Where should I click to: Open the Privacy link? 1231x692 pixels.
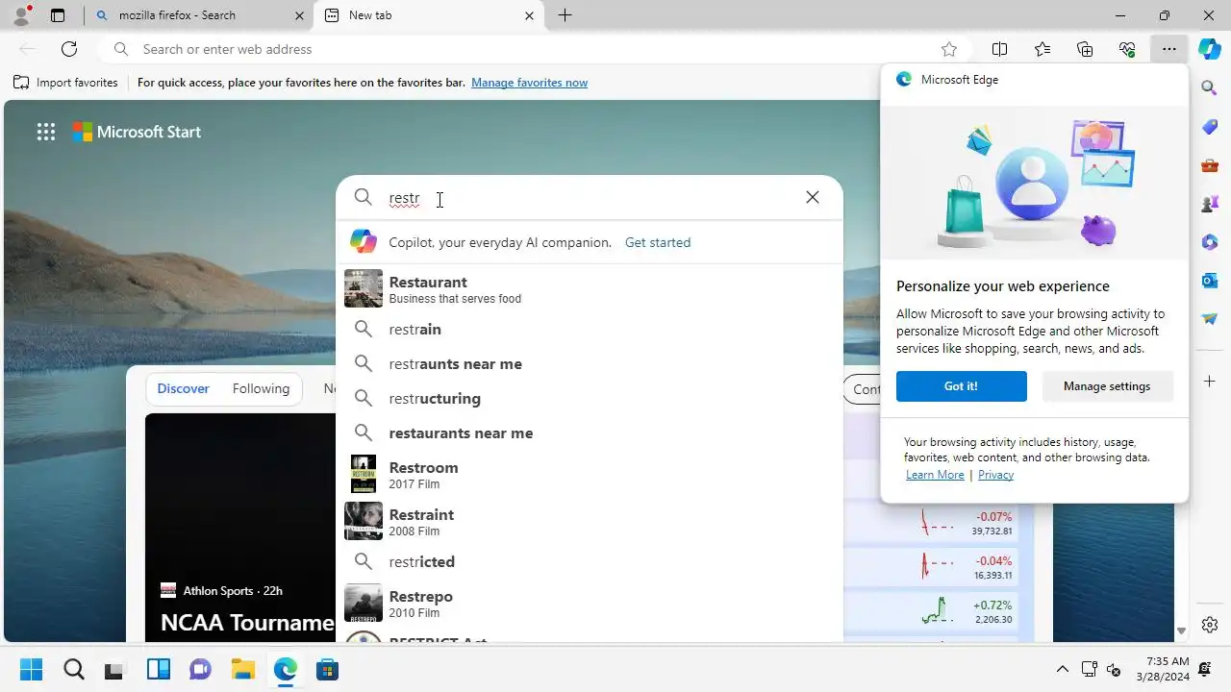pos(995,475)
